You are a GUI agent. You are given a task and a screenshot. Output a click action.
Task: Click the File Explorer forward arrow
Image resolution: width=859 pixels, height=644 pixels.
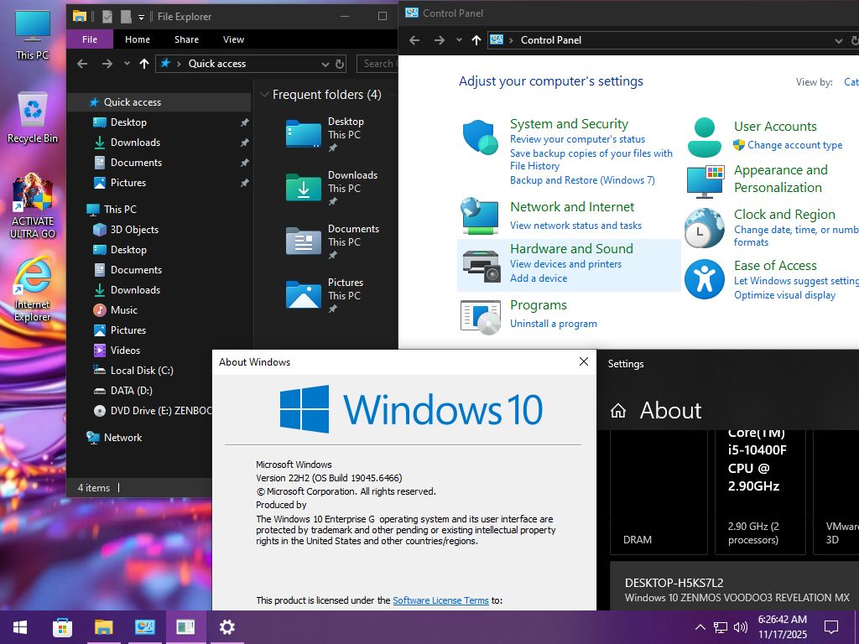point(107,64)
